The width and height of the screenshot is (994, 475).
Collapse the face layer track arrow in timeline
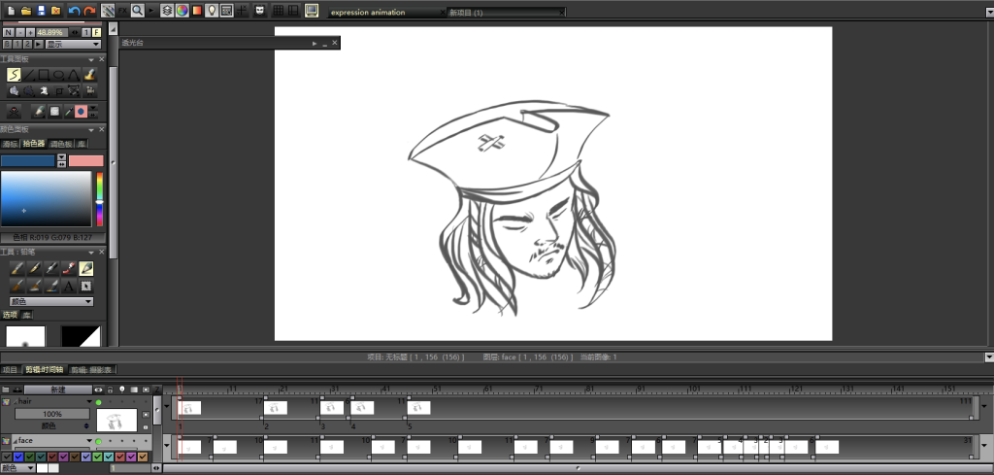click(x=167, y=445)
